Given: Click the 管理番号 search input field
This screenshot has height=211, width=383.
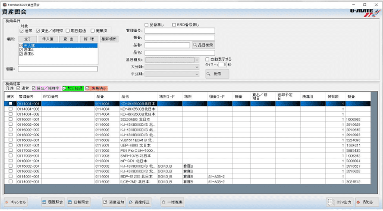Looking at the screenshot, I should [x=180, y=30].
